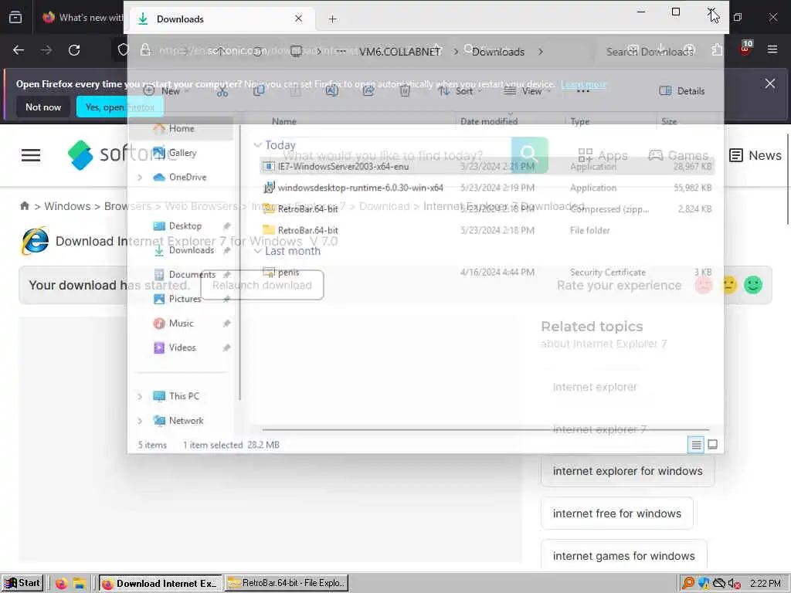Select the RetroBar.64-bit file folder row

point(487,230)
